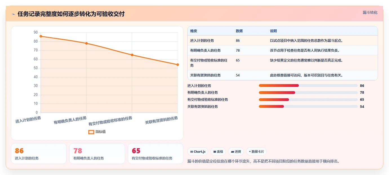Open the 86 进入计划的任务 data card
This screenshot has height=175, width=389.
[x=39, y=154]
